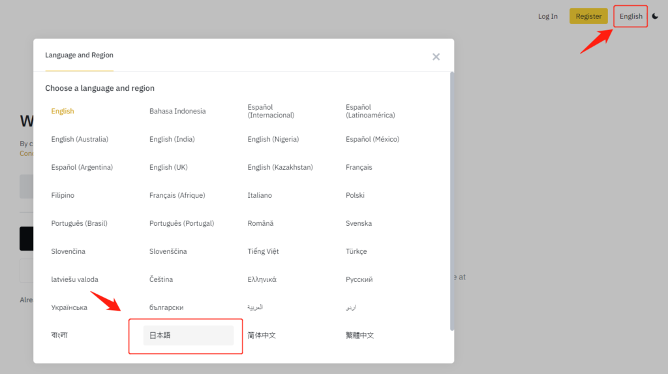Choose Español (México)

[372, 139]
